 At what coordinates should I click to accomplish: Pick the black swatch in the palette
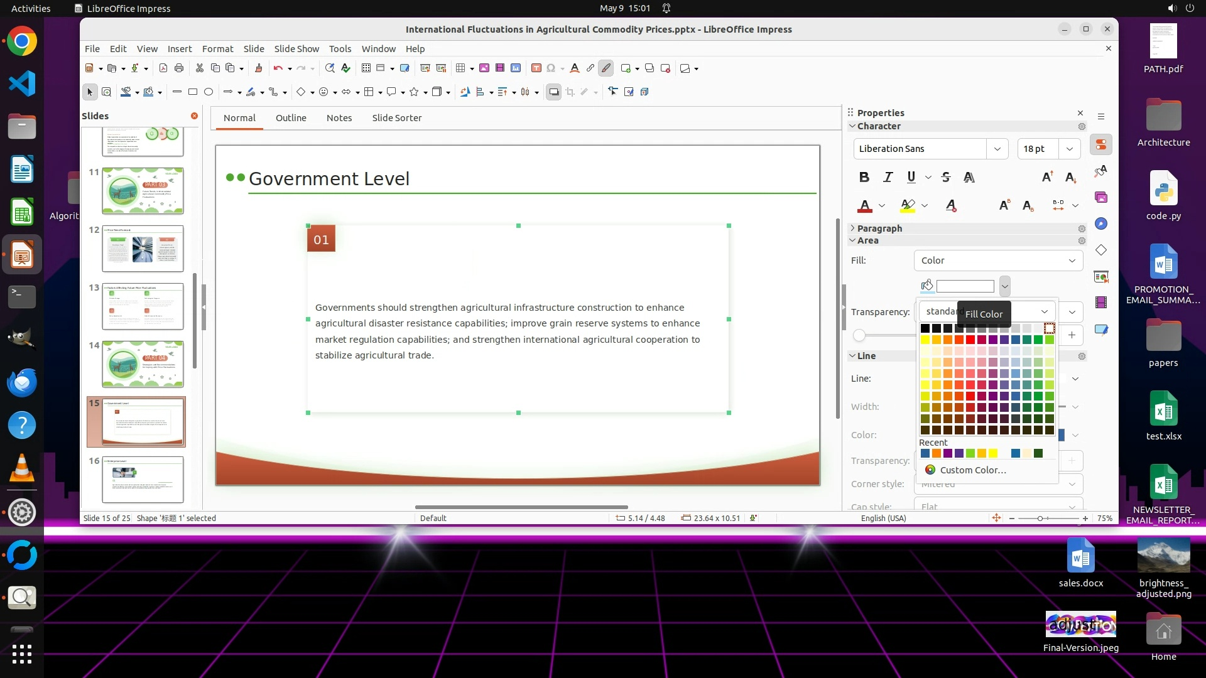925,328
